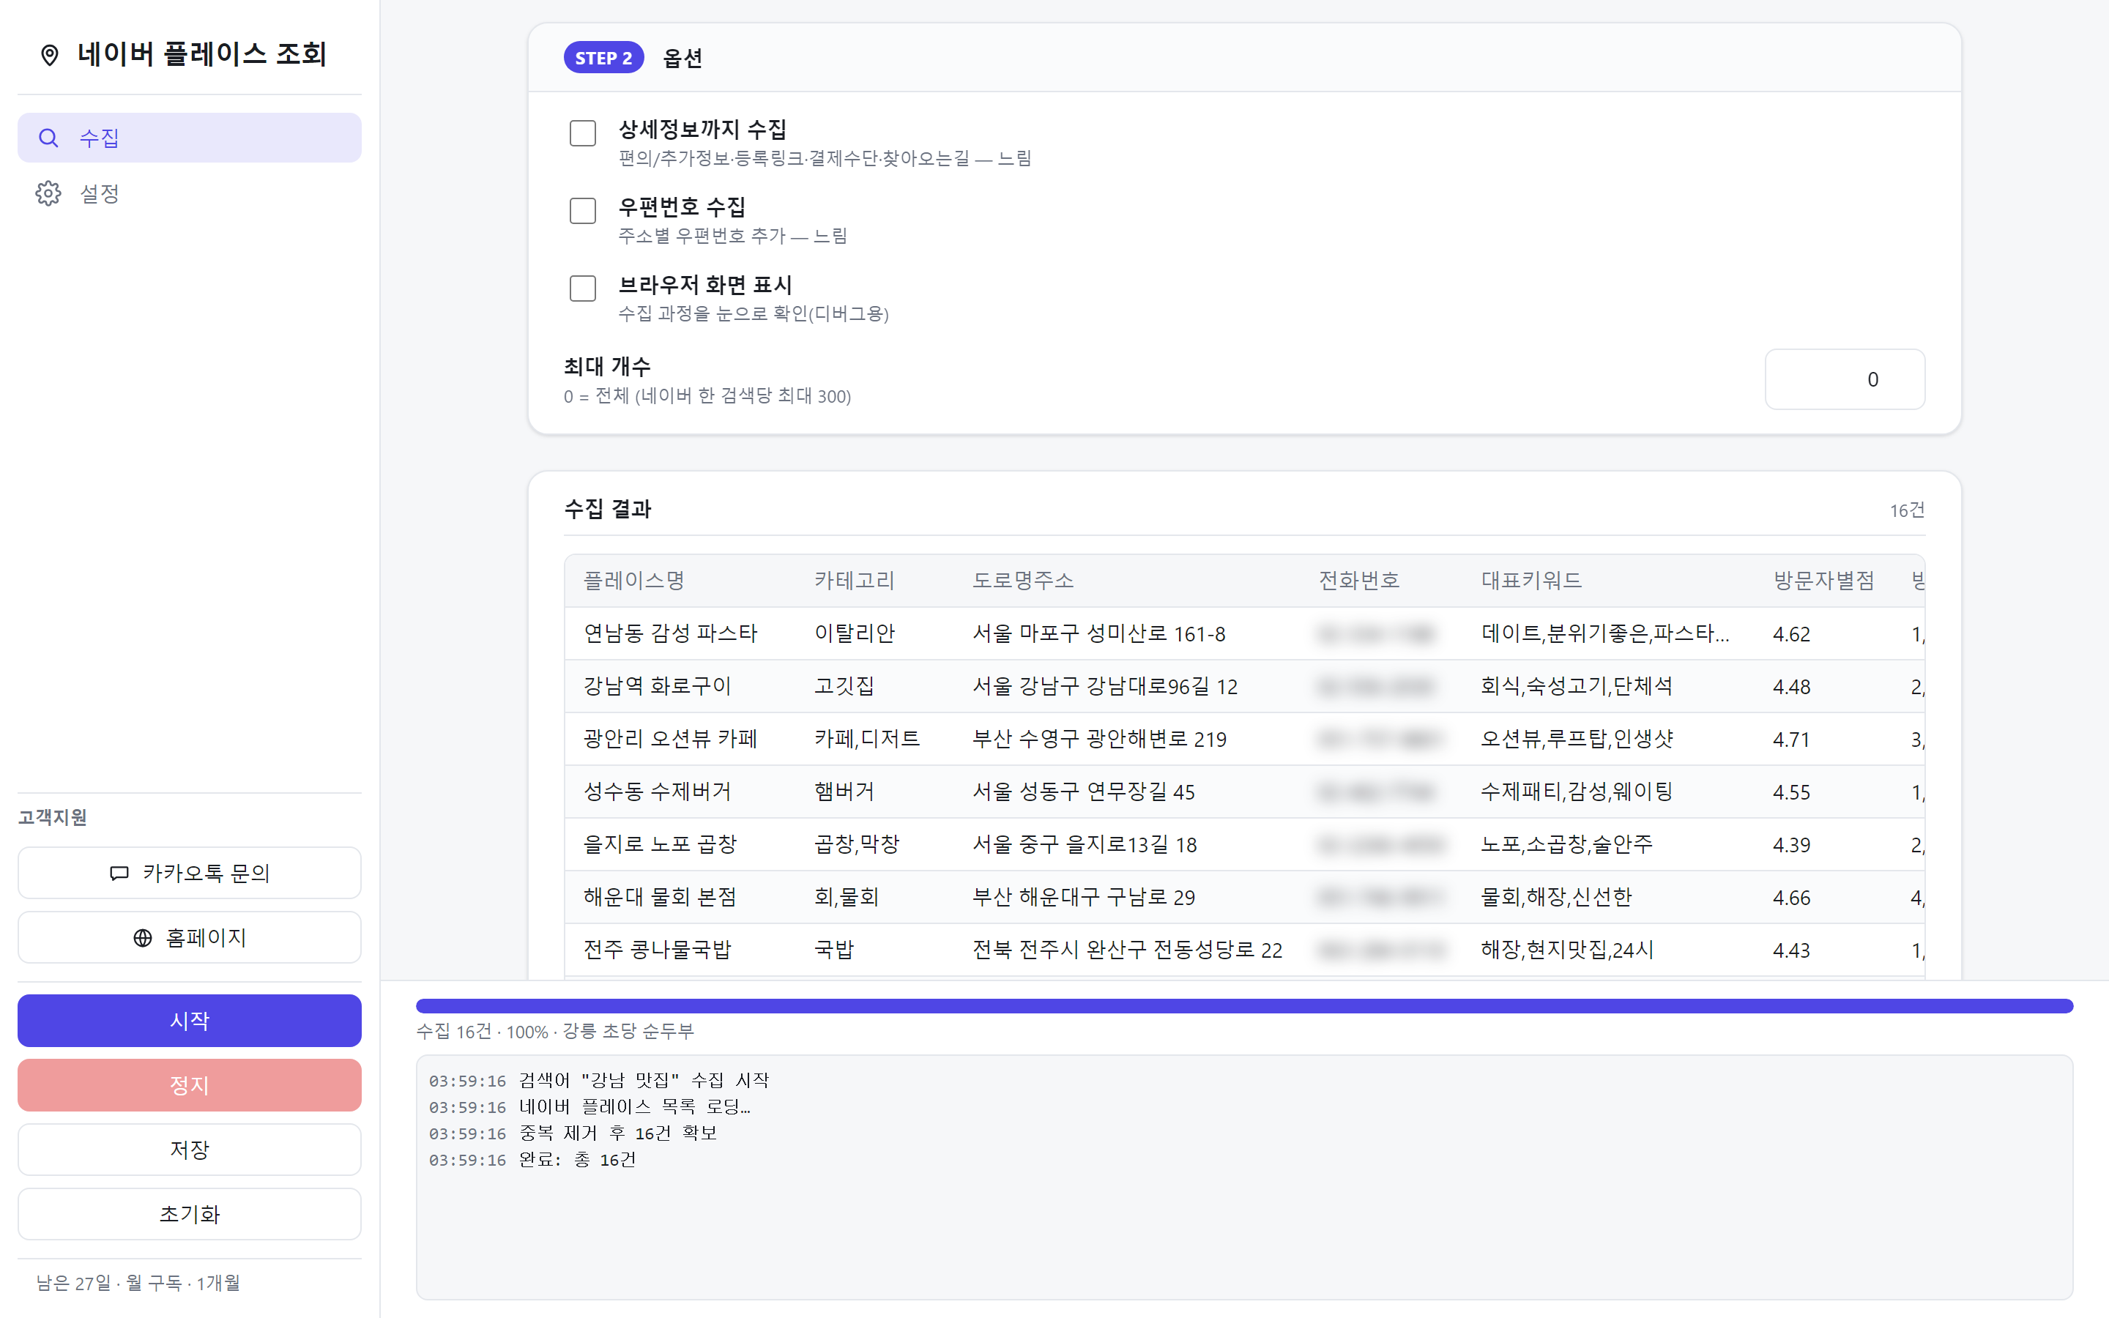Click the map pin logo icon
This screenshot has height=1318, width=2109.
tap(50, 55)
